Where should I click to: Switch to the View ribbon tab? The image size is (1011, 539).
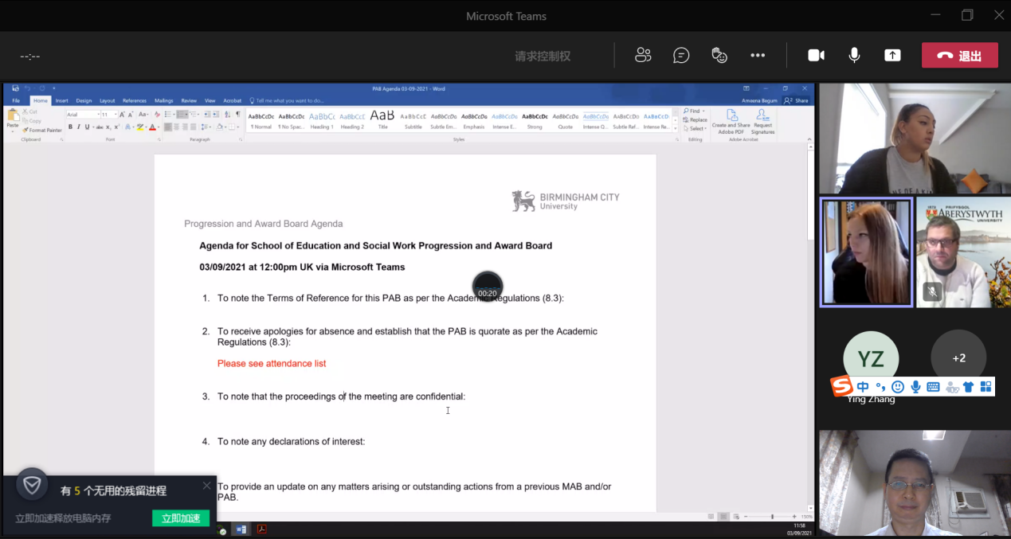click(x=210, y=101)
